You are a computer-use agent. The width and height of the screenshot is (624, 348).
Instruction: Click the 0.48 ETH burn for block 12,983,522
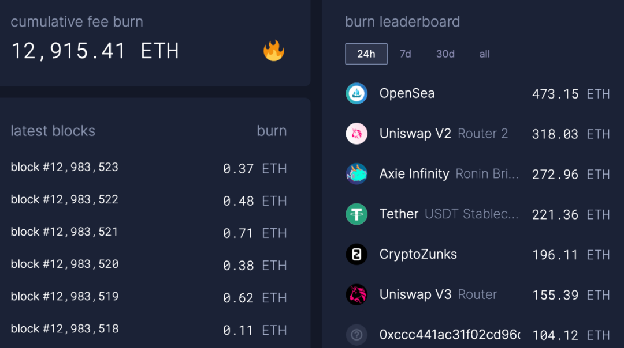point(255,201)
